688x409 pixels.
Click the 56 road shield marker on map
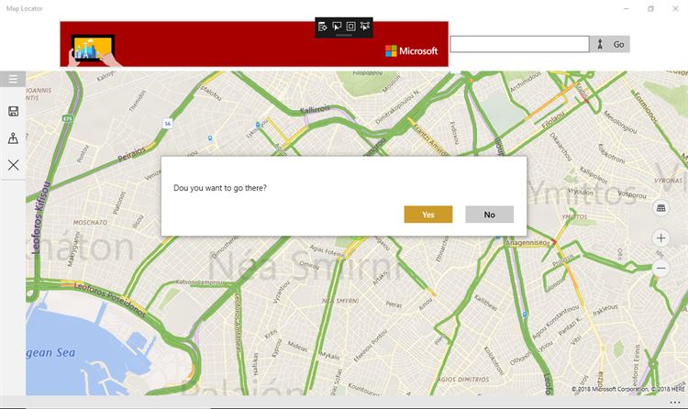167,124
